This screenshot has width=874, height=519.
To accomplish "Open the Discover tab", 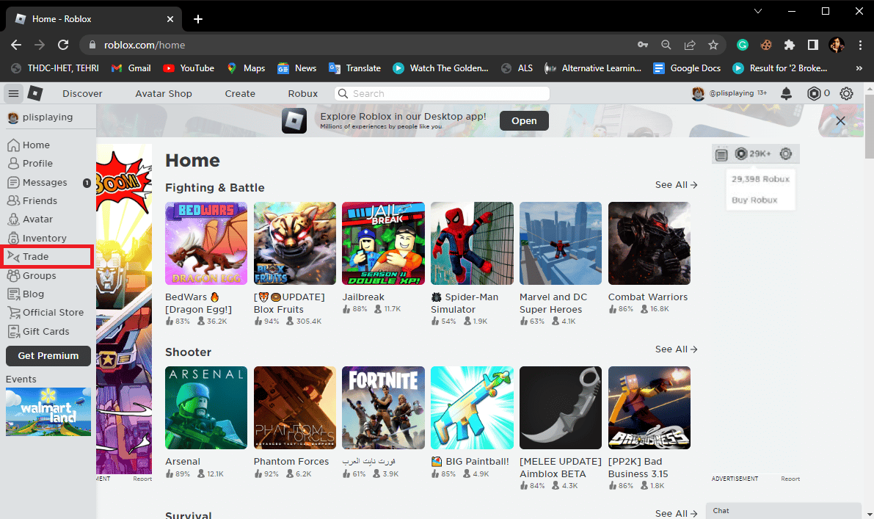I will point(82,94).
